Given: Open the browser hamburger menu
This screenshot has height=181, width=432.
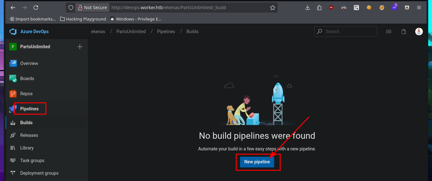Looking at the screenshot, I should [x=419, y=8].
